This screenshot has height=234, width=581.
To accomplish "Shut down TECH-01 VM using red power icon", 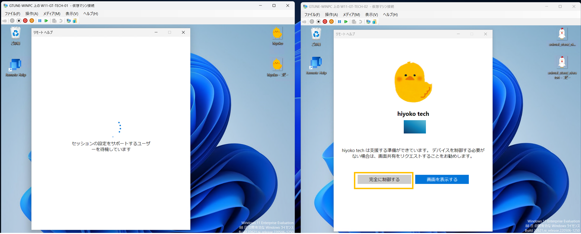I will [25, 21].
